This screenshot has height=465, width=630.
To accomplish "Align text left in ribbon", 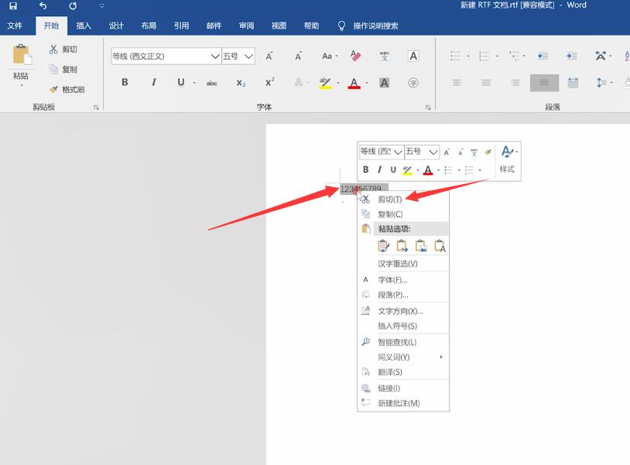I will 457,83.
